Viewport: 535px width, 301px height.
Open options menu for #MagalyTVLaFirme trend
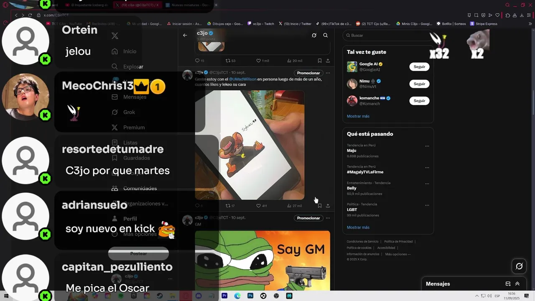coord(427,168)
